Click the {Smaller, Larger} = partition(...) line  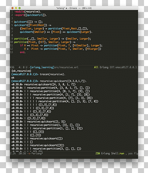click(x=54, y=28)
